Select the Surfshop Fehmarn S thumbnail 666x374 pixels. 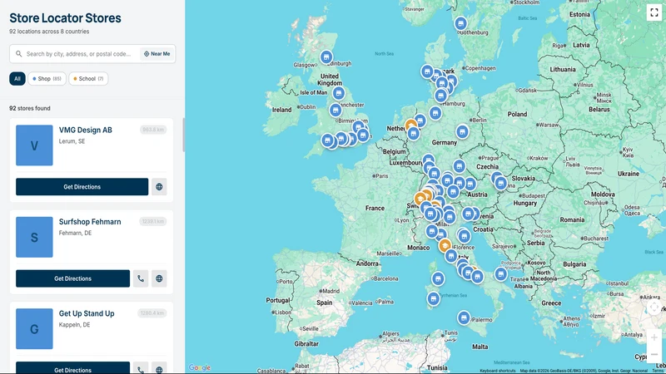pyautogui.click(x=34, y=237)
